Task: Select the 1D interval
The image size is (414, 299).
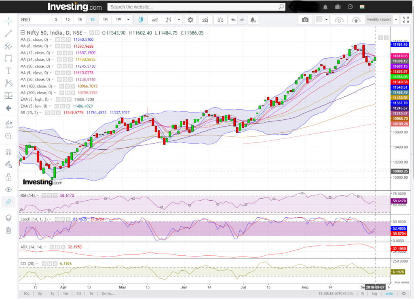Action: [93, 19]
